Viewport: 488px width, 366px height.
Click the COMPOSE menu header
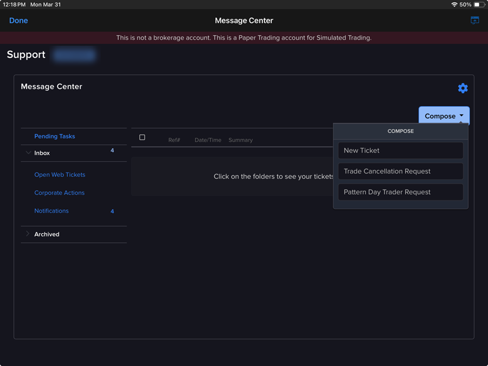pyautogui.click(x=401, y=131)
